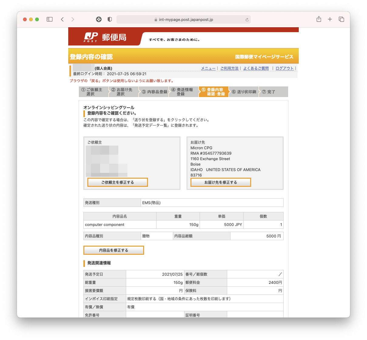Click the '贈物' content type cell

[157, 236]
